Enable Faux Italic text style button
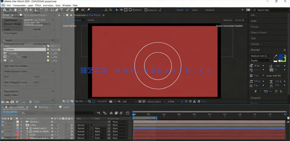 [260, 91]
